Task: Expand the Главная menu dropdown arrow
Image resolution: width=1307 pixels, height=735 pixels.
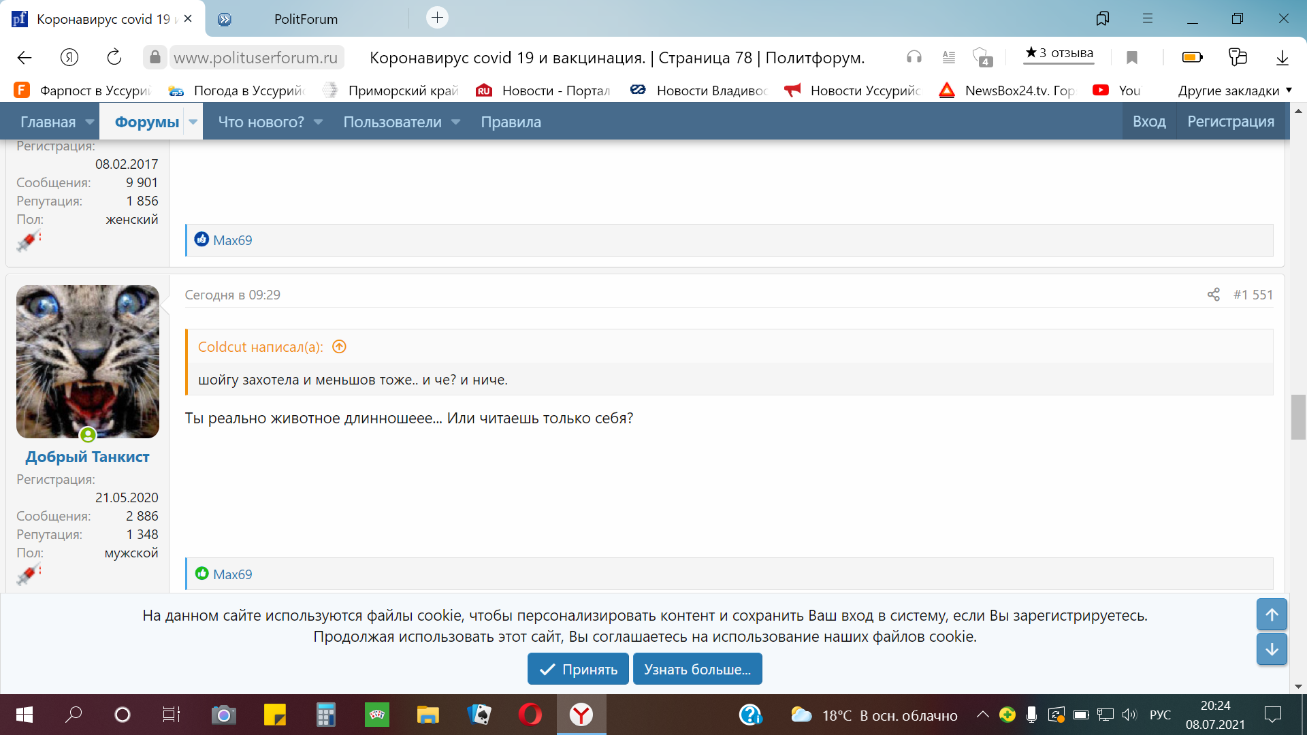Action: [x=90, y=122]
